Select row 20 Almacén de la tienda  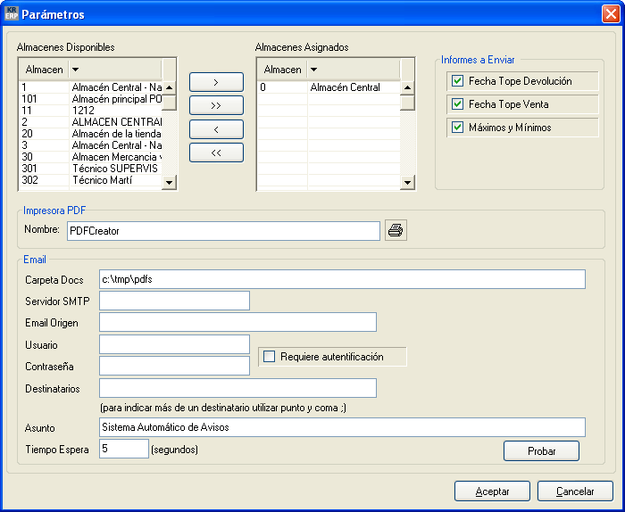pyautogui.click(x=91, y=134)
